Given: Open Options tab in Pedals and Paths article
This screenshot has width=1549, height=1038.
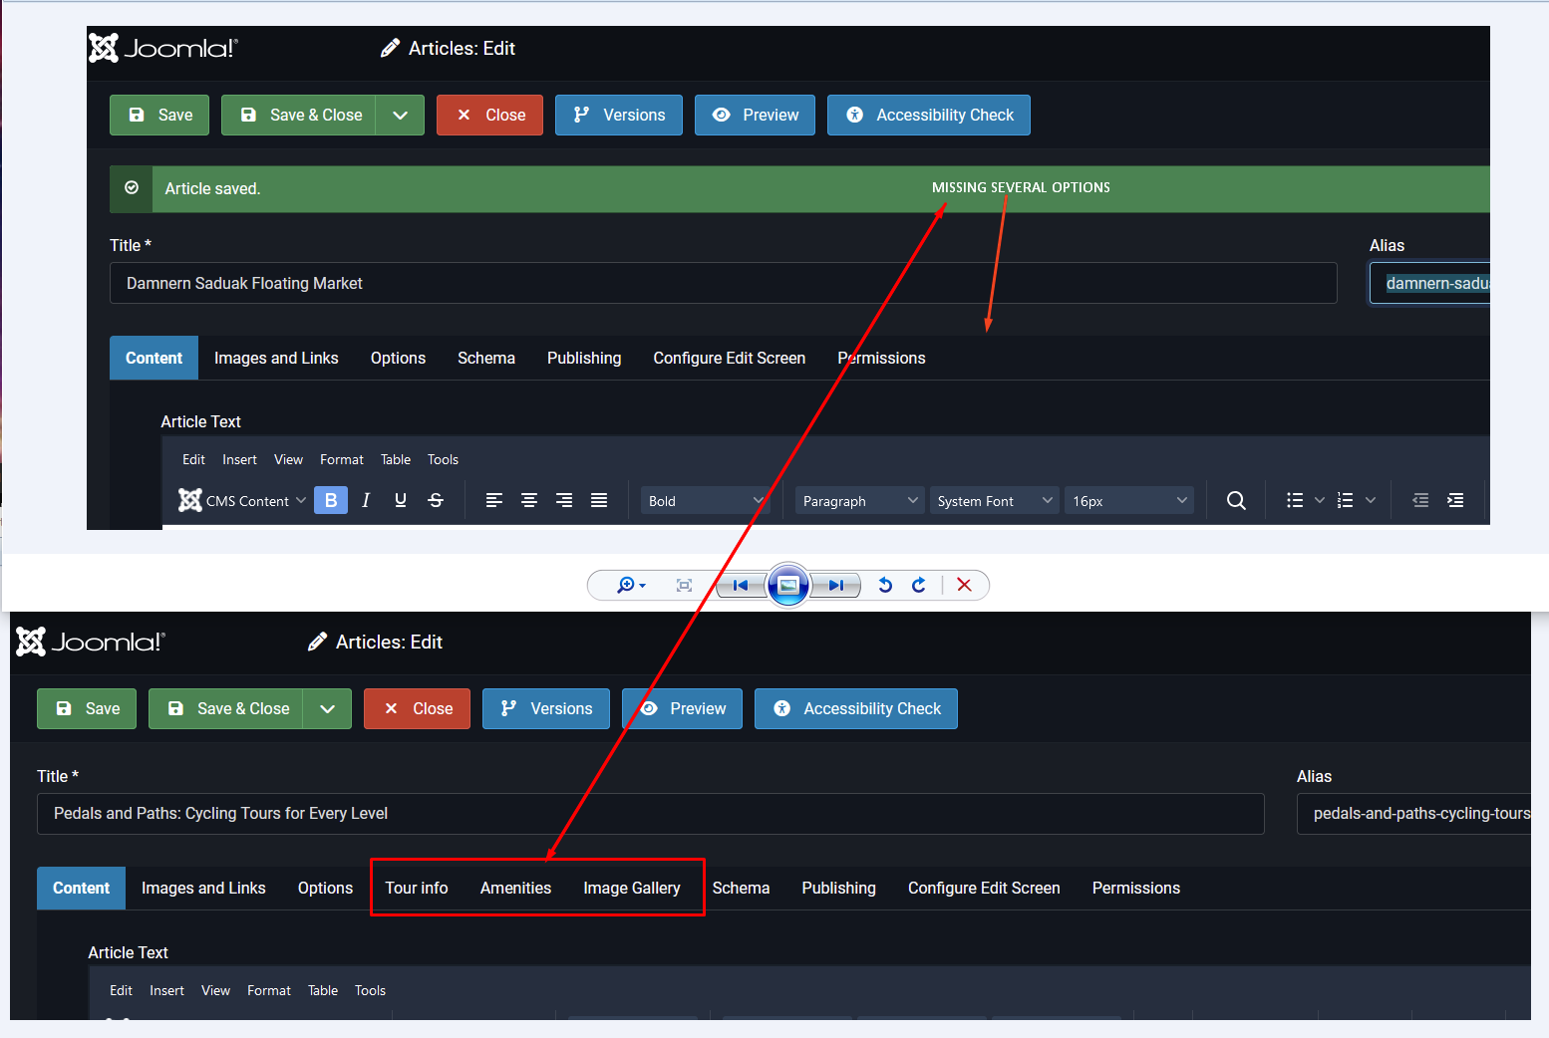Looking at the screenshot, I should click(x=325, y=888).
